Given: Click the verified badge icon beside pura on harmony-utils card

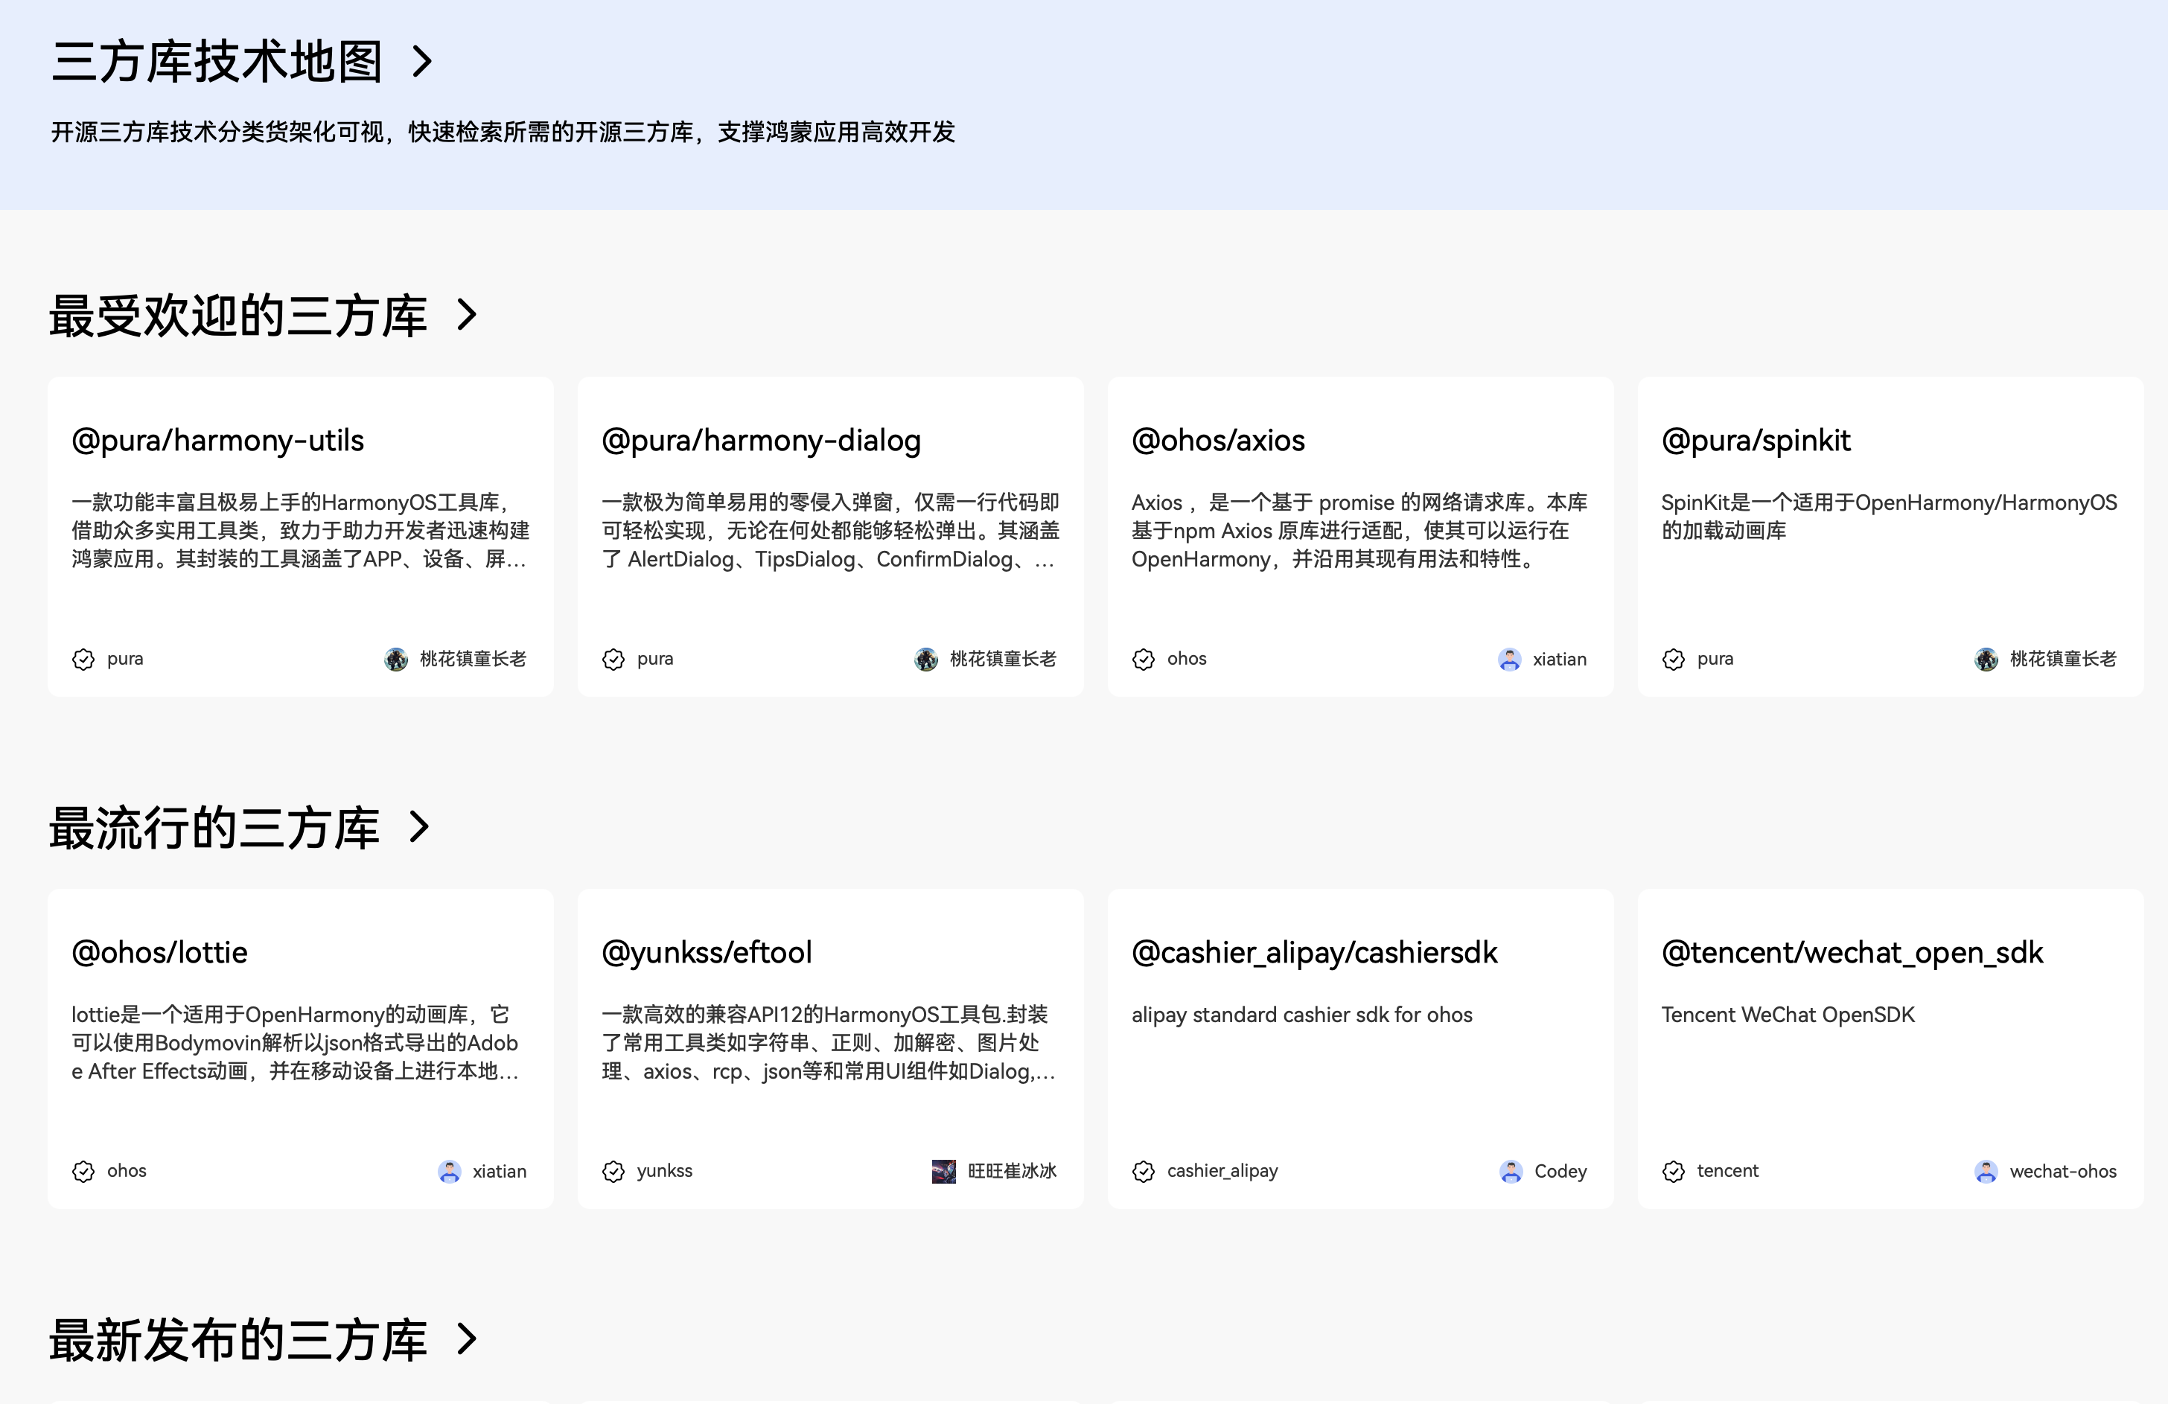Looking at the screenshot, I should [83, 660].
